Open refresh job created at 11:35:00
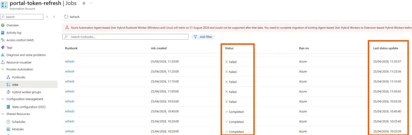 coord(70,62)
